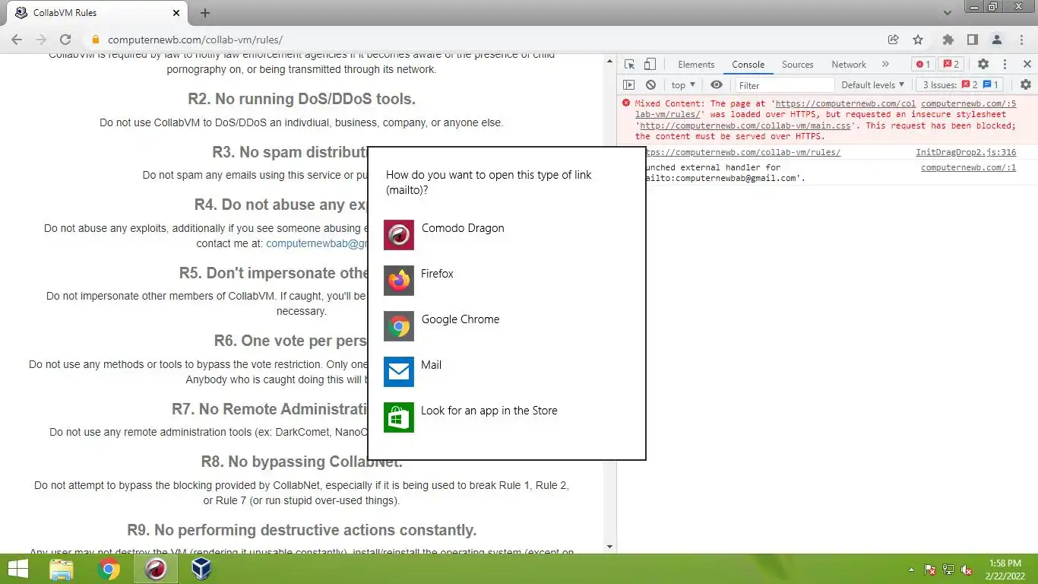The width and height of the screenshot is (1038, 584).
Task: Bookmark this page with the star icon
Action: [x=918, y=40]
